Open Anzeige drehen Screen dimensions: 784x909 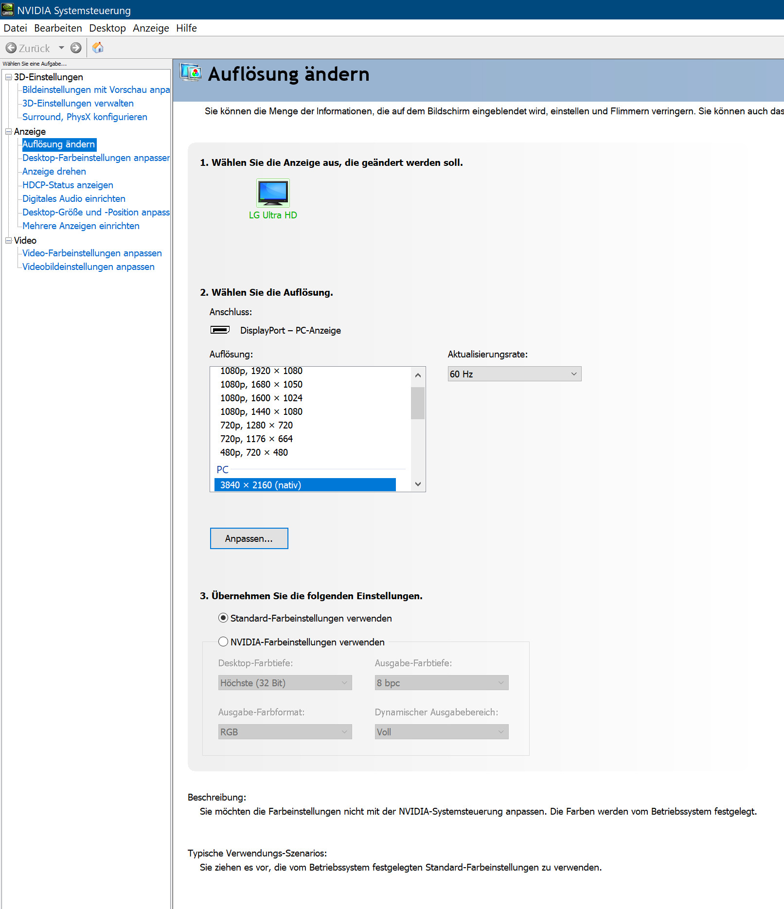pos(54,171)
